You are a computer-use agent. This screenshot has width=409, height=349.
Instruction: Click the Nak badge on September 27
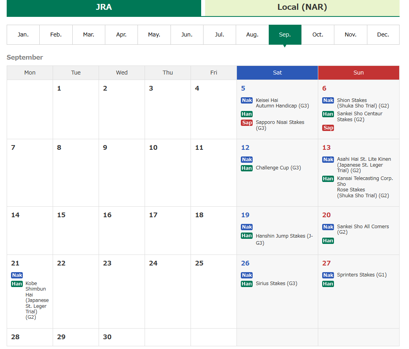tap(328, 275)
